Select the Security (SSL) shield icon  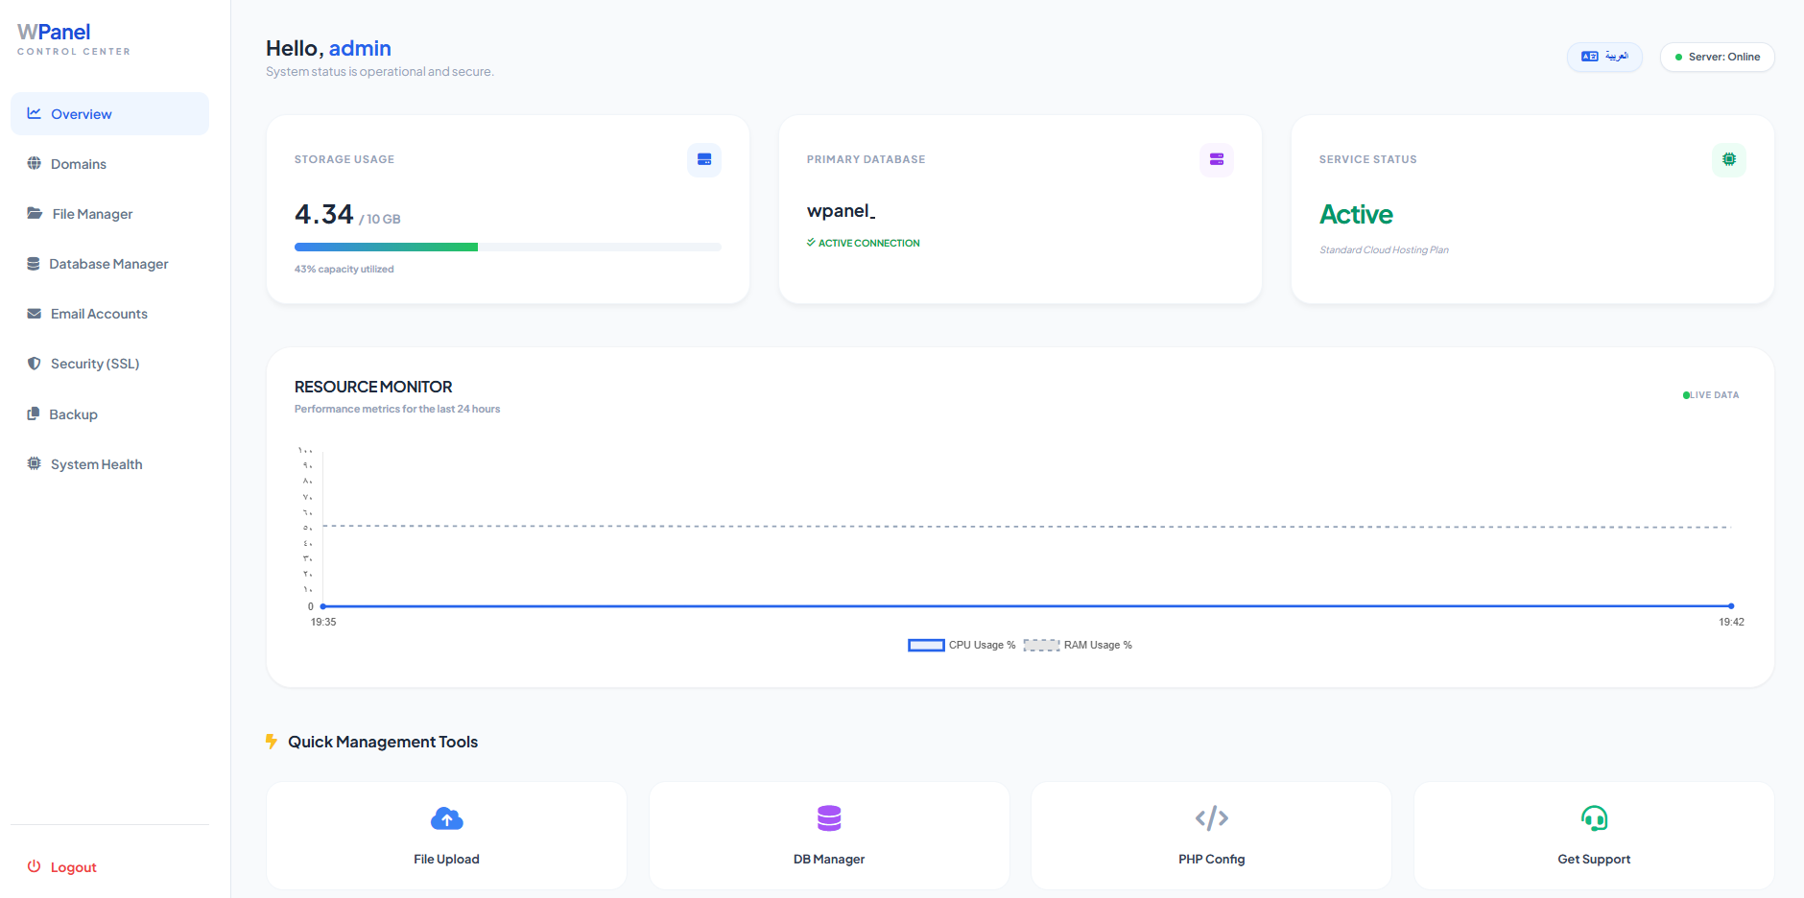[34, 363]
